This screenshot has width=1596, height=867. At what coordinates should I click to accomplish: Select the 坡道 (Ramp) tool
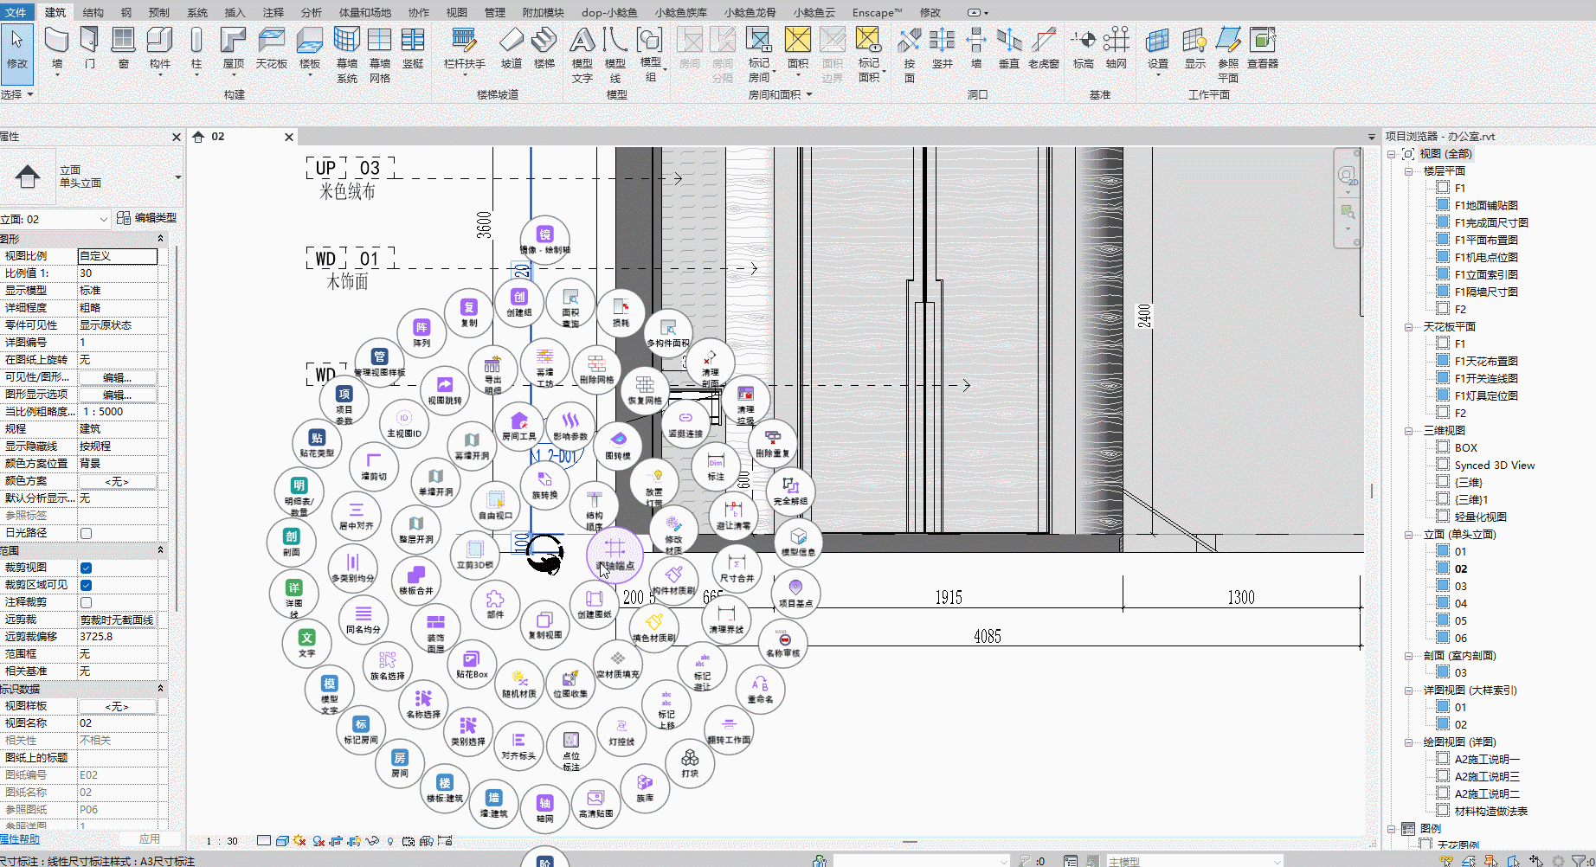tap(512, 48)
